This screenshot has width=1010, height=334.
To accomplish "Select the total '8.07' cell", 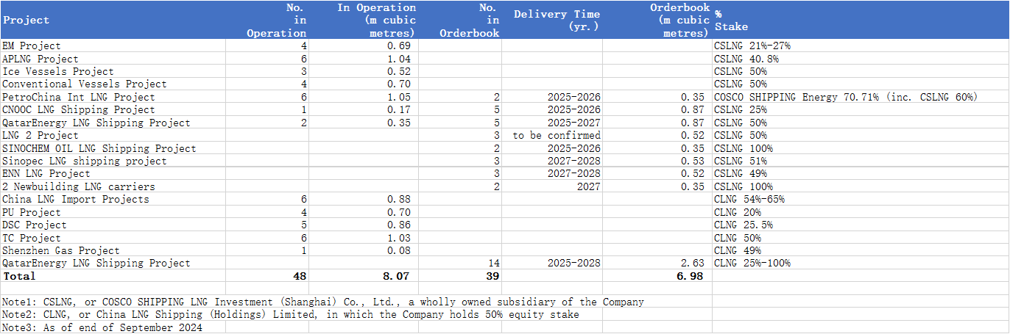I will tap(363, 276).
